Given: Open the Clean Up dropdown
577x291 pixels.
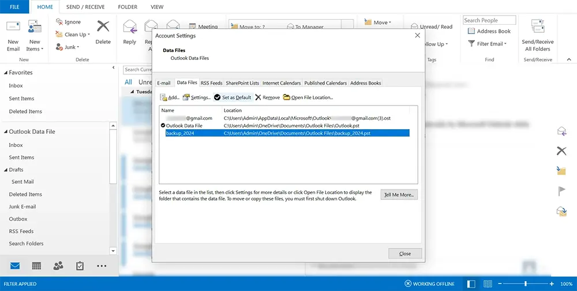Looking at the screenshot, I should coord(73,35).
